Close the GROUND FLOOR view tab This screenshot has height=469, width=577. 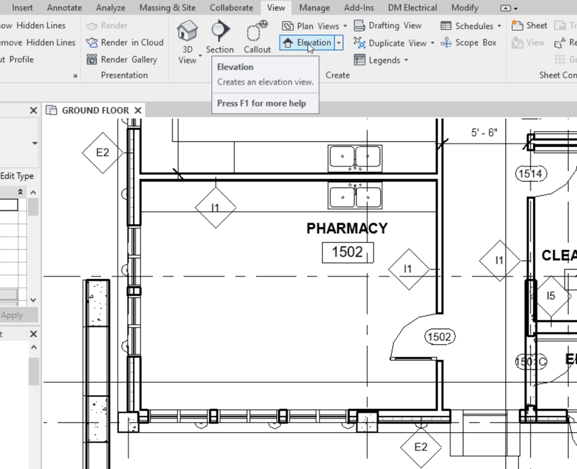click(x=138, y=110)
